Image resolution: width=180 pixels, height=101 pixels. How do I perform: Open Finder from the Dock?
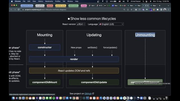click(x=13, y=98)
